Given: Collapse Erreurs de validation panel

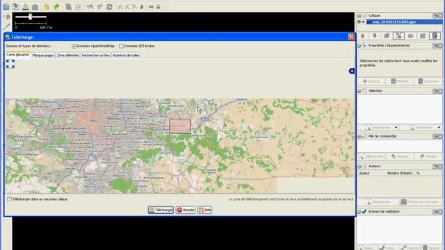Looking at the screenshot, I should coord(359,212).
